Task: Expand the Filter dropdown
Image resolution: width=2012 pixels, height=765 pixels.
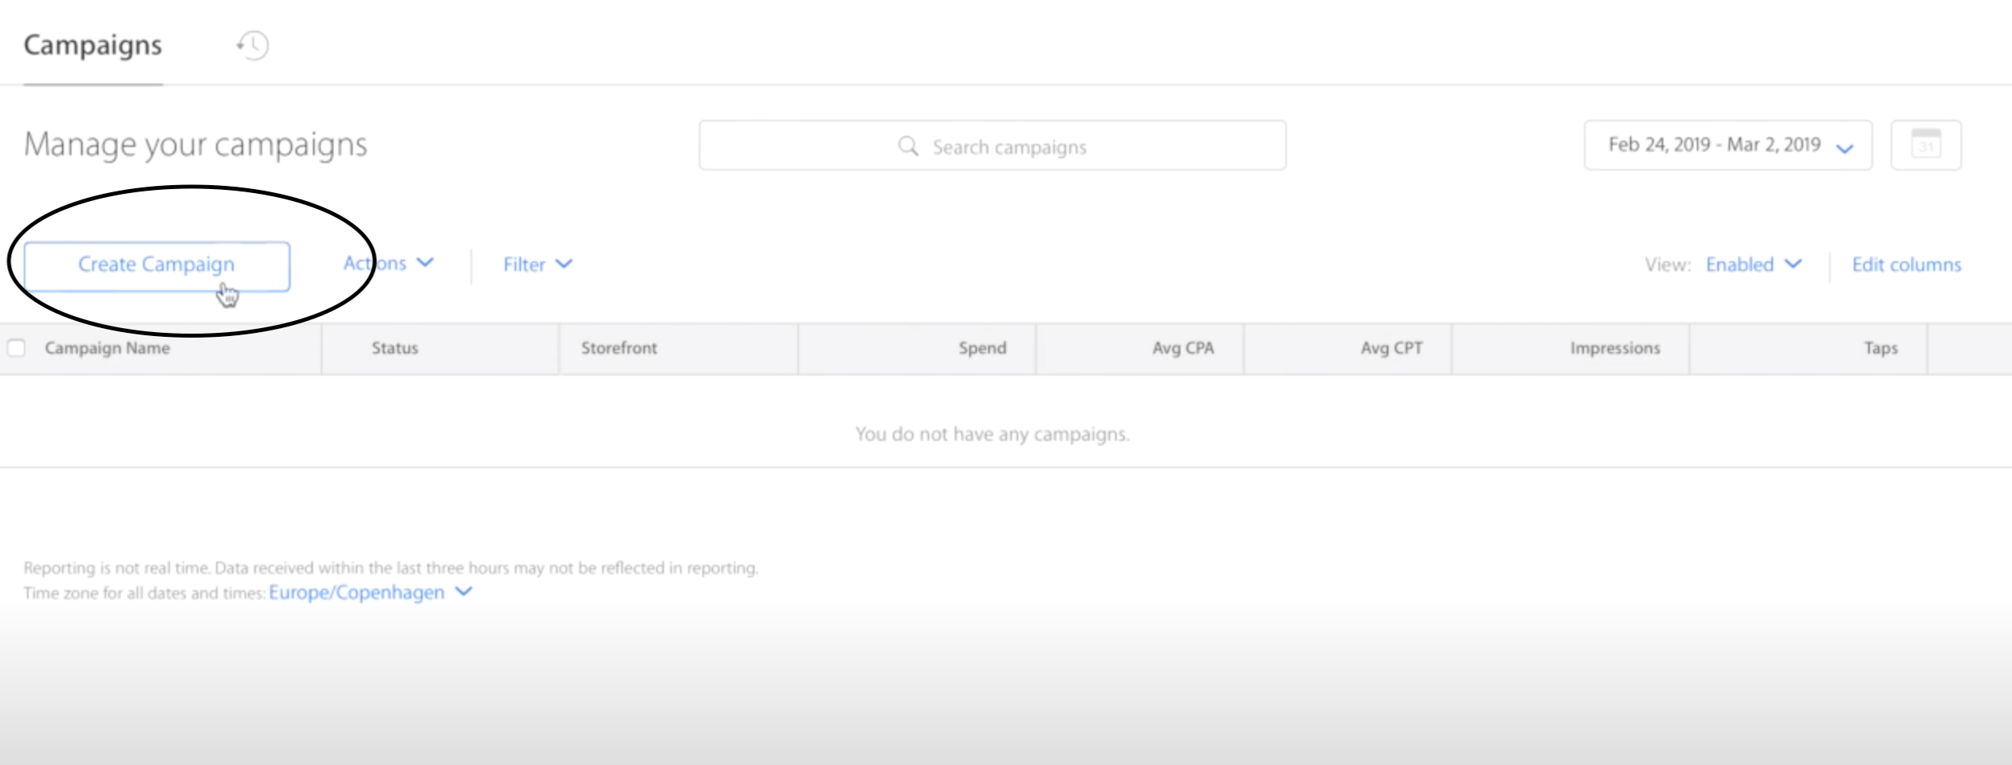Action: [537, 264]
